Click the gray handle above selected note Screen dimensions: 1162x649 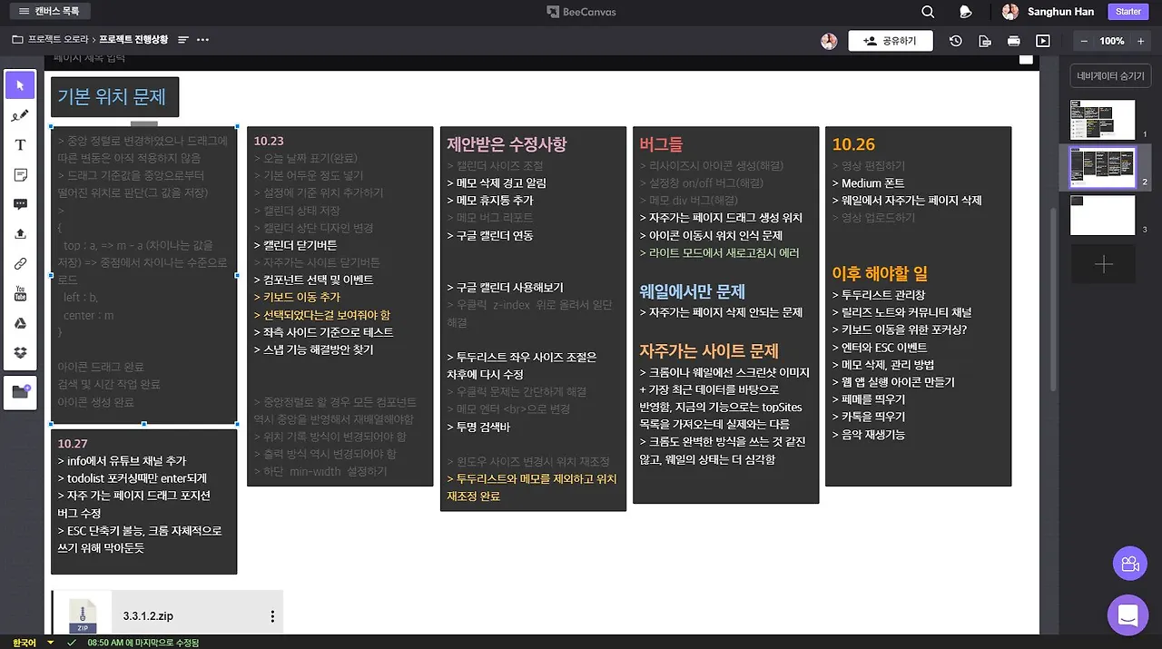tap(144, 123)
